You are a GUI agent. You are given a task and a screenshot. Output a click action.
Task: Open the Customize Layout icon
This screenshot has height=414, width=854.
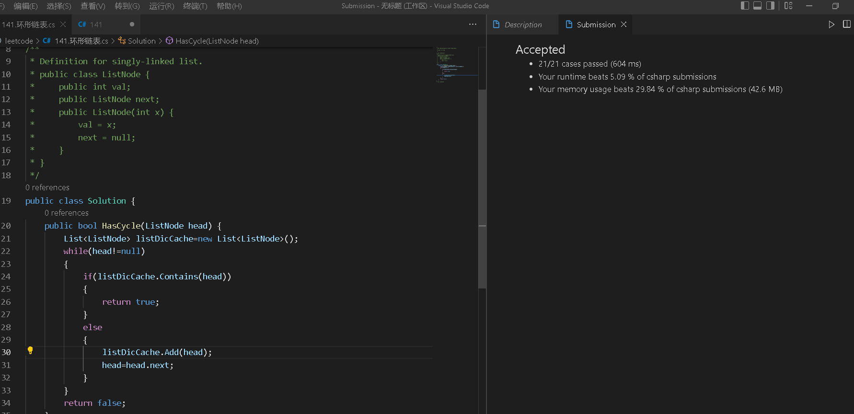point(788,6)
